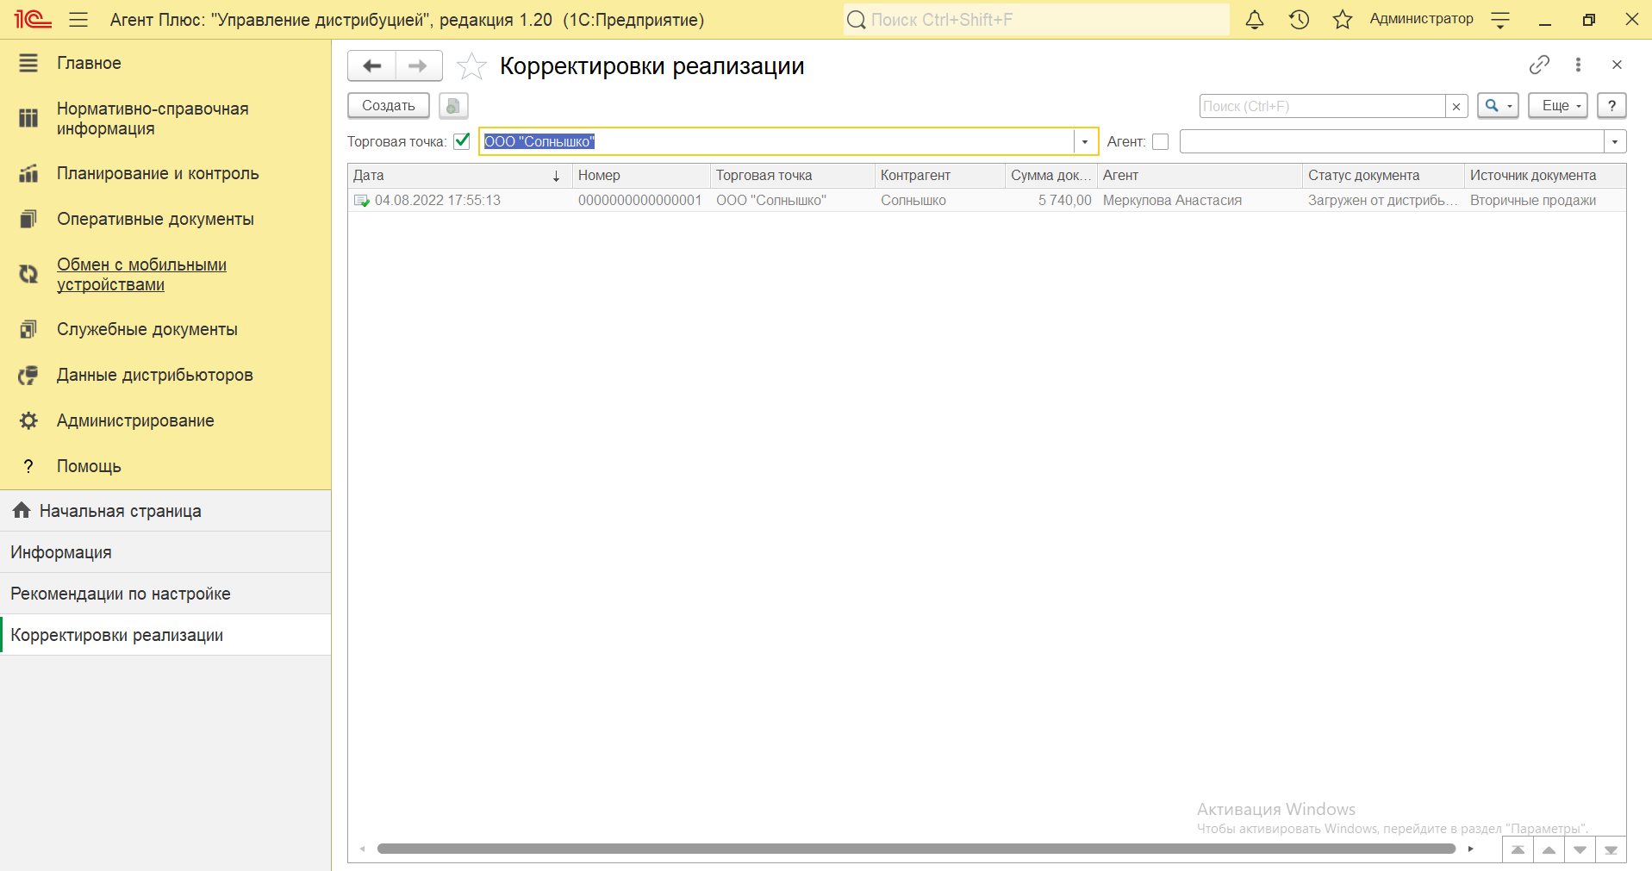
Task: Move up one row with up arrow button
Action: (x=1549, y=849)
